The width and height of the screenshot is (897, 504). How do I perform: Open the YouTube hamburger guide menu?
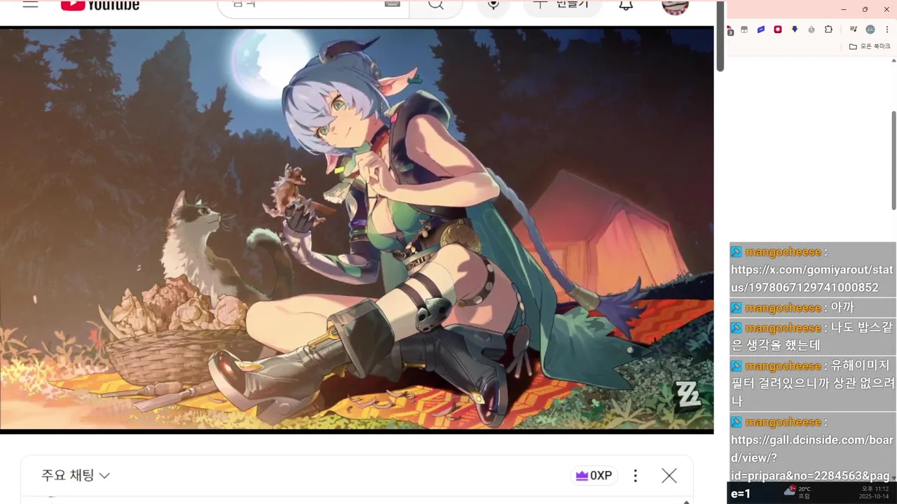pos(30,4)
